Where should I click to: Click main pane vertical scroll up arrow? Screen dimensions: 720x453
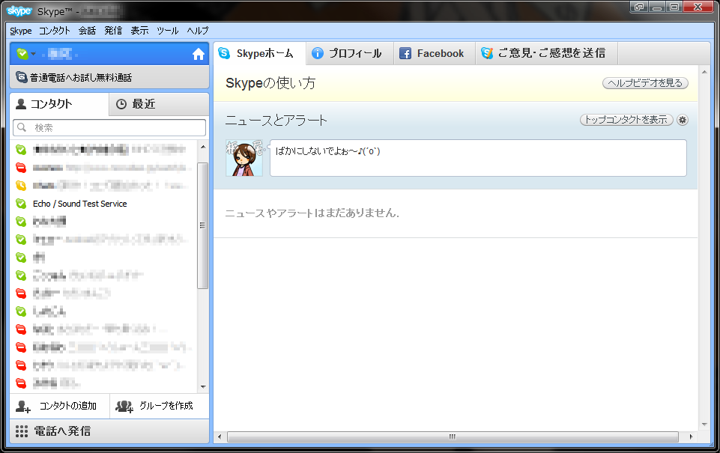click(x=704, y=72)
